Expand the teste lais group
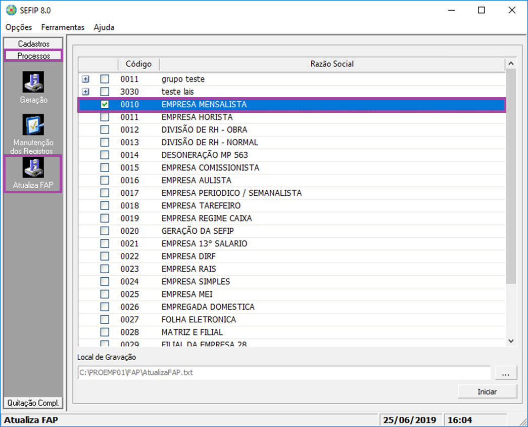Viewport: 528px width, 427px height. pyautogui.click(x=85, y=92)
